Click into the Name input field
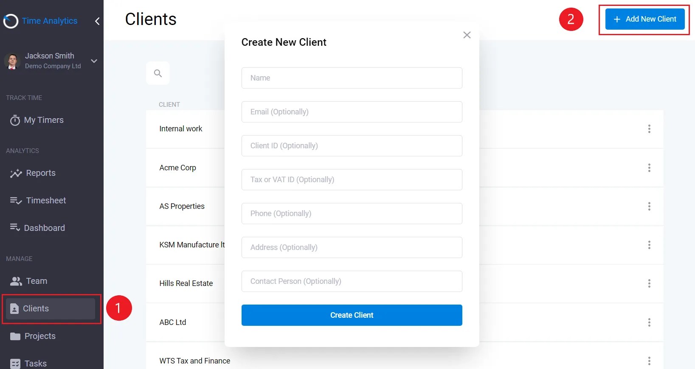The image size is (695, 369). [x=352, y=78]
